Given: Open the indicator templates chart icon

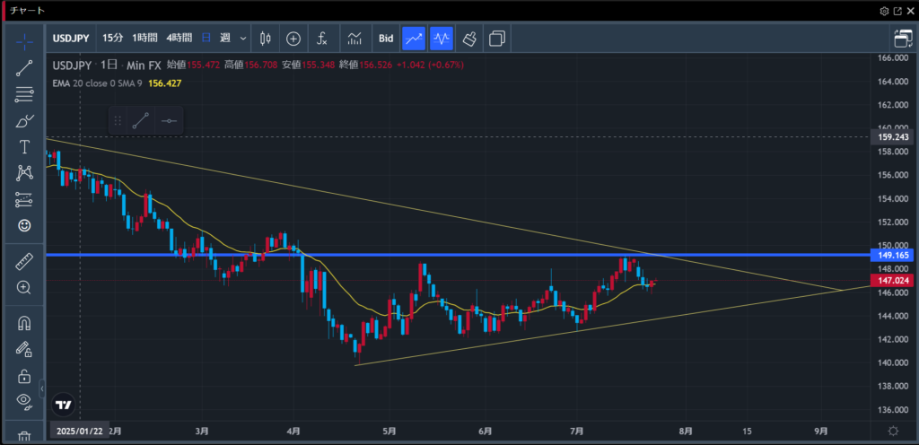Looking at the screenshot, I should 354,39.
